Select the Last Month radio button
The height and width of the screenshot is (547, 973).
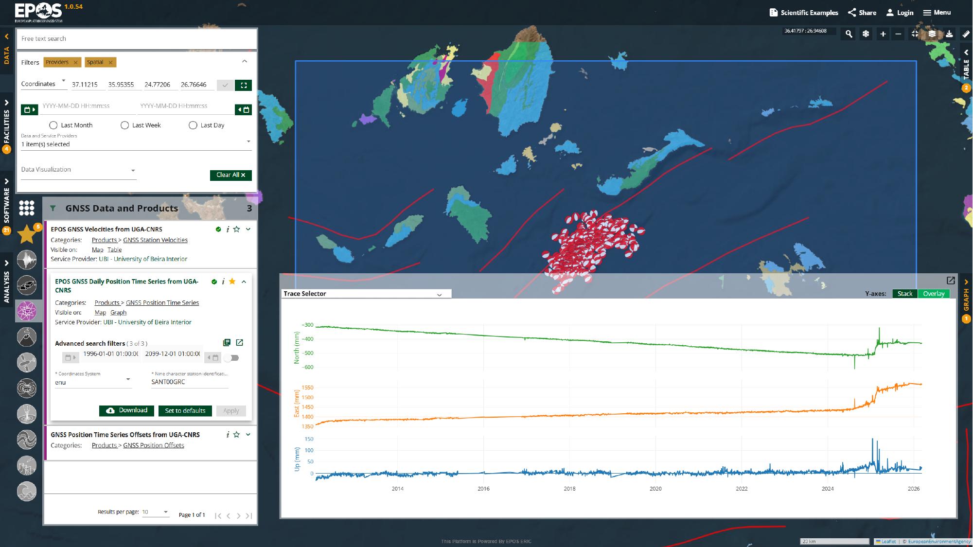pyautogui.click(x=53, y=125)
